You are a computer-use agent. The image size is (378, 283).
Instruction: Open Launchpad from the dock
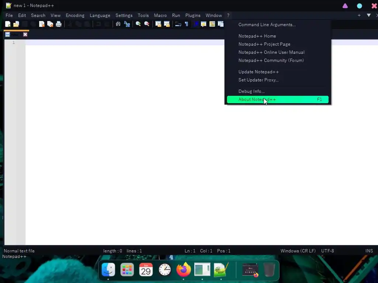pyautogui.click(x=127, y=269)
